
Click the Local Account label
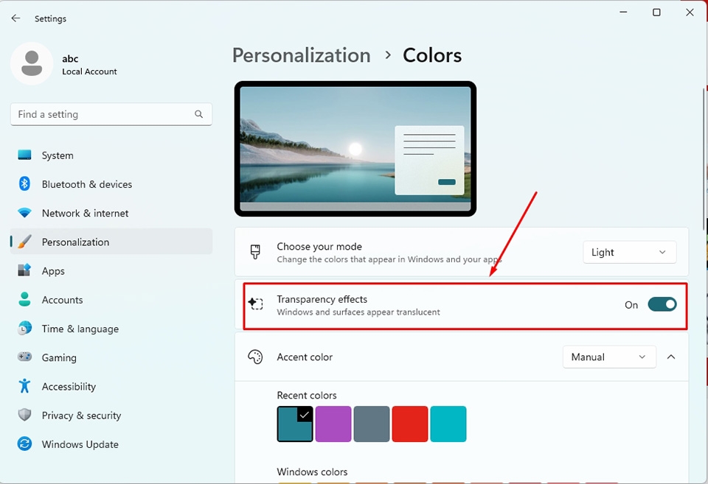[x=89, y=71]
